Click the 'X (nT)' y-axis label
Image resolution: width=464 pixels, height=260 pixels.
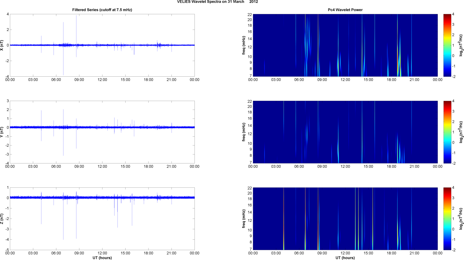2,45
